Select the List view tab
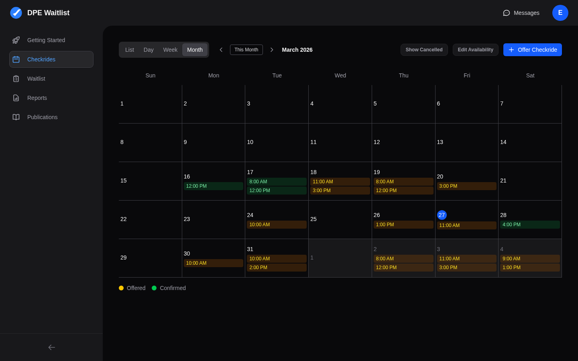 pyautogui.click(x=129, y=50)
